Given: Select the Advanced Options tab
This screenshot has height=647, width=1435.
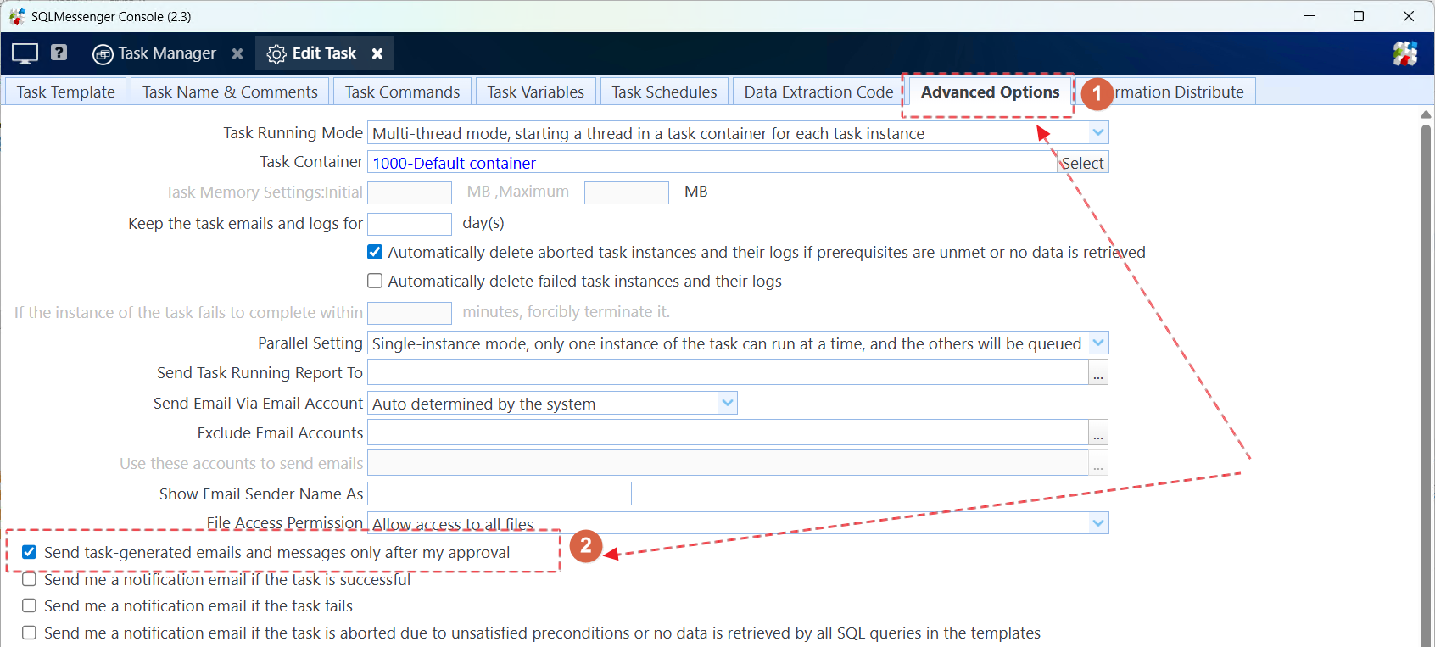Looking at the screenshot, I should click(990, 92).
